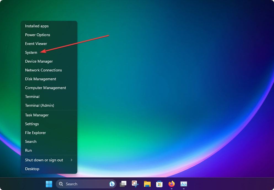Screen dimensions: 274x190
Task: Open Task View from the taskbar
Action: (x=123, y=184)
